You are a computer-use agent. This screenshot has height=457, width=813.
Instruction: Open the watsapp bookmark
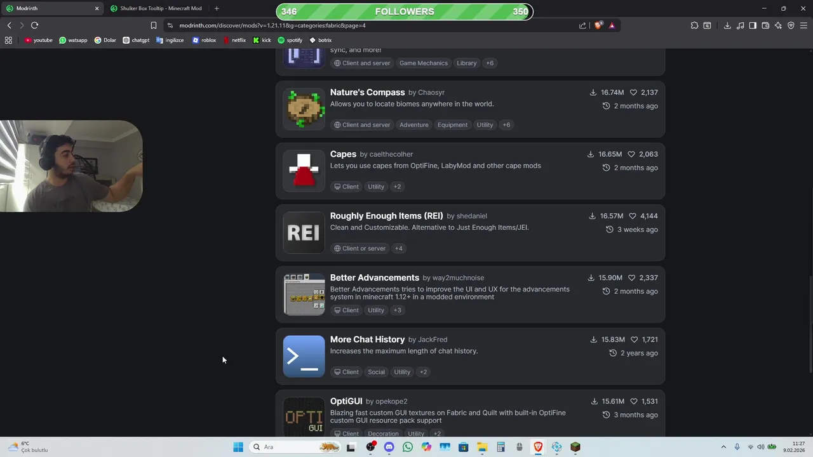coord(73,40)
